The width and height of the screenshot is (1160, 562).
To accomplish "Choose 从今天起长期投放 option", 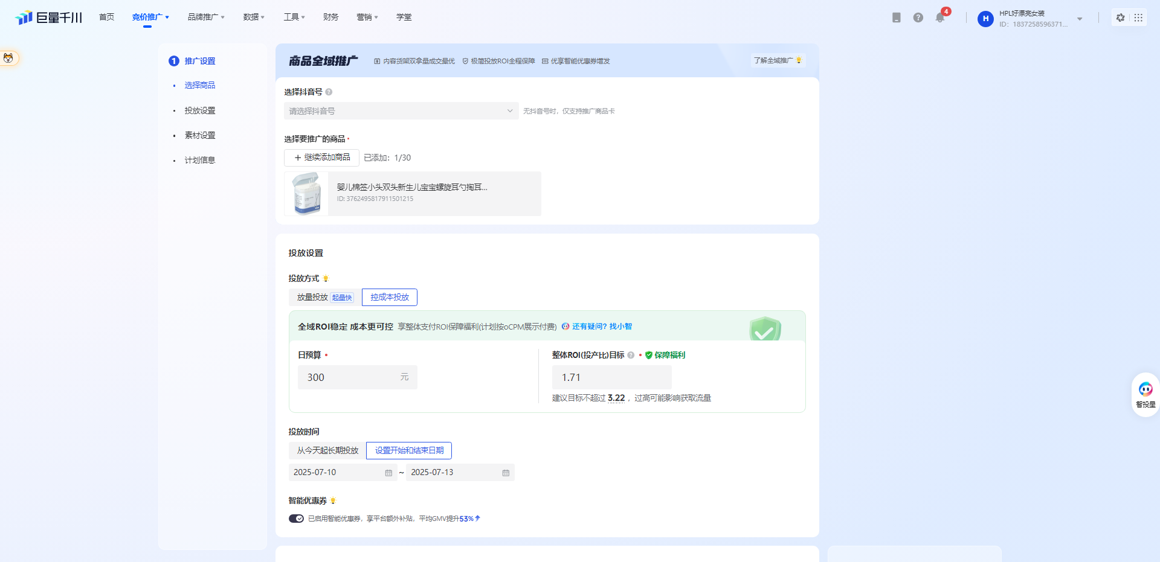I will click(327, 450).
